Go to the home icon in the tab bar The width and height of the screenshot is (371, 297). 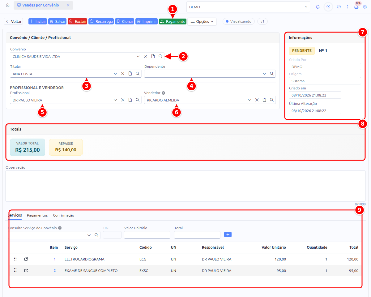[x=8, y=5]
